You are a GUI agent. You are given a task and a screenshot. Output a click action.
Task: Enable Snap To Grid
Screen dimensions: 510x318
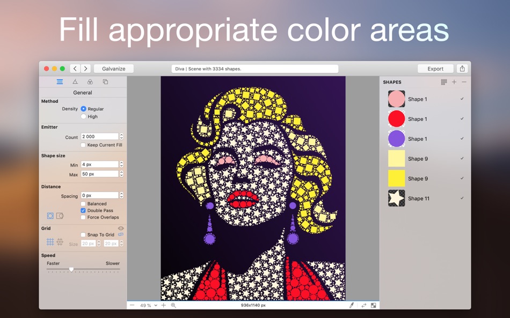click(83, 234)
